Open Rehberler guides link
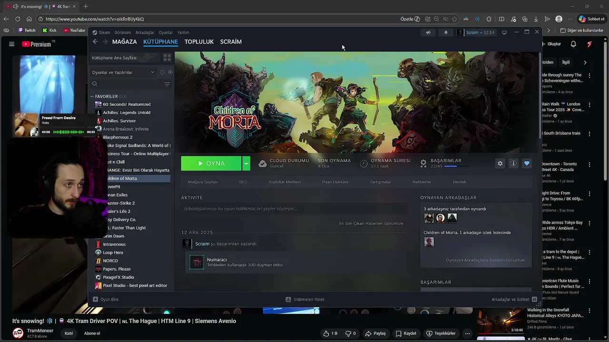The height and width of the screenshot is (342, 609). click(x=422, y=182)
